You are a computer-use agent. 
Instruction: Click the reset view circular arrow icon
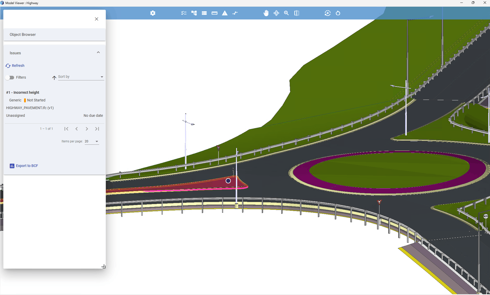click(338, 13)
